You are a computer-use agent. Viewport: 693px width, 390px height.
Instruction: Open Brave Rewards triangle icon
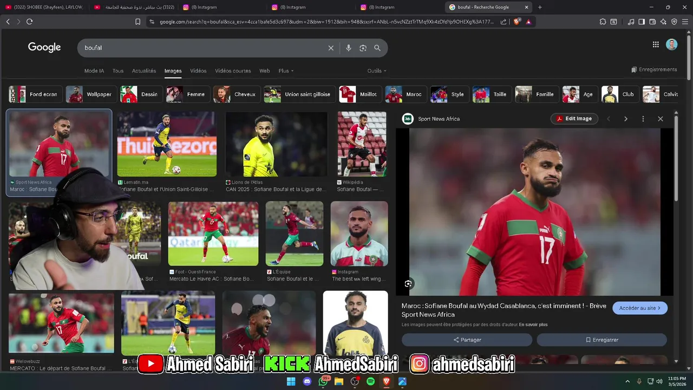(528, 22)
